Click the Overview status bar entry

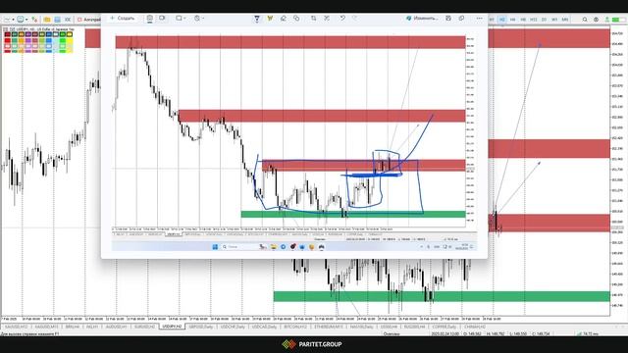pos(392,333)
